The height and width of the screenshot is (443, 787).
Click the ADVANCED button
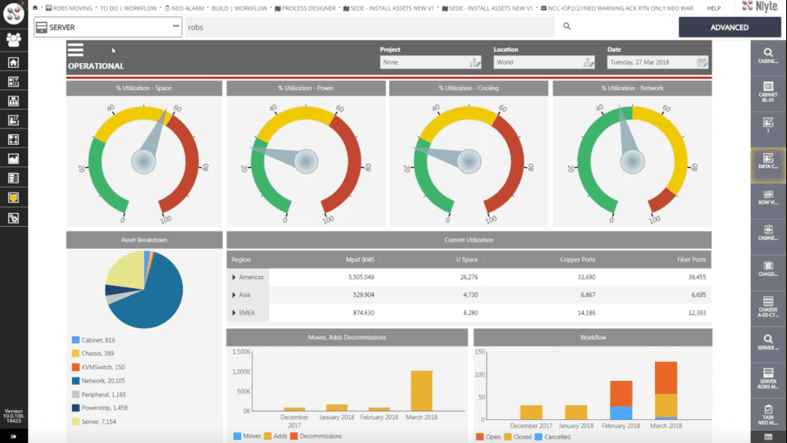730,28
